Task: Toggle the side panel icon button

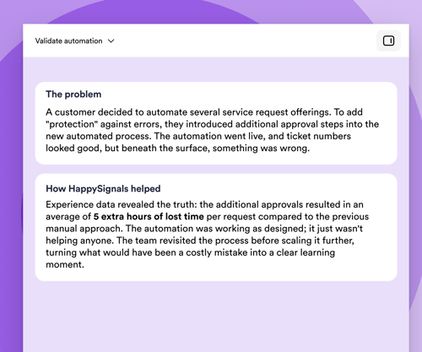Action: tap(388, 41)
